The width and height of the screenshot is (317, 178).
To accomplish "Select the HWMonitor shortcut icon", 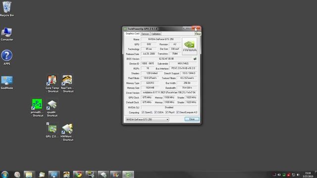I will [x=67, y=132].
